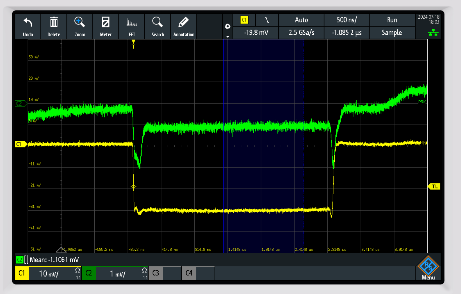This screenshot has height=294, width=461.
Task: Enable channel C4
Action: pos(189,273)
